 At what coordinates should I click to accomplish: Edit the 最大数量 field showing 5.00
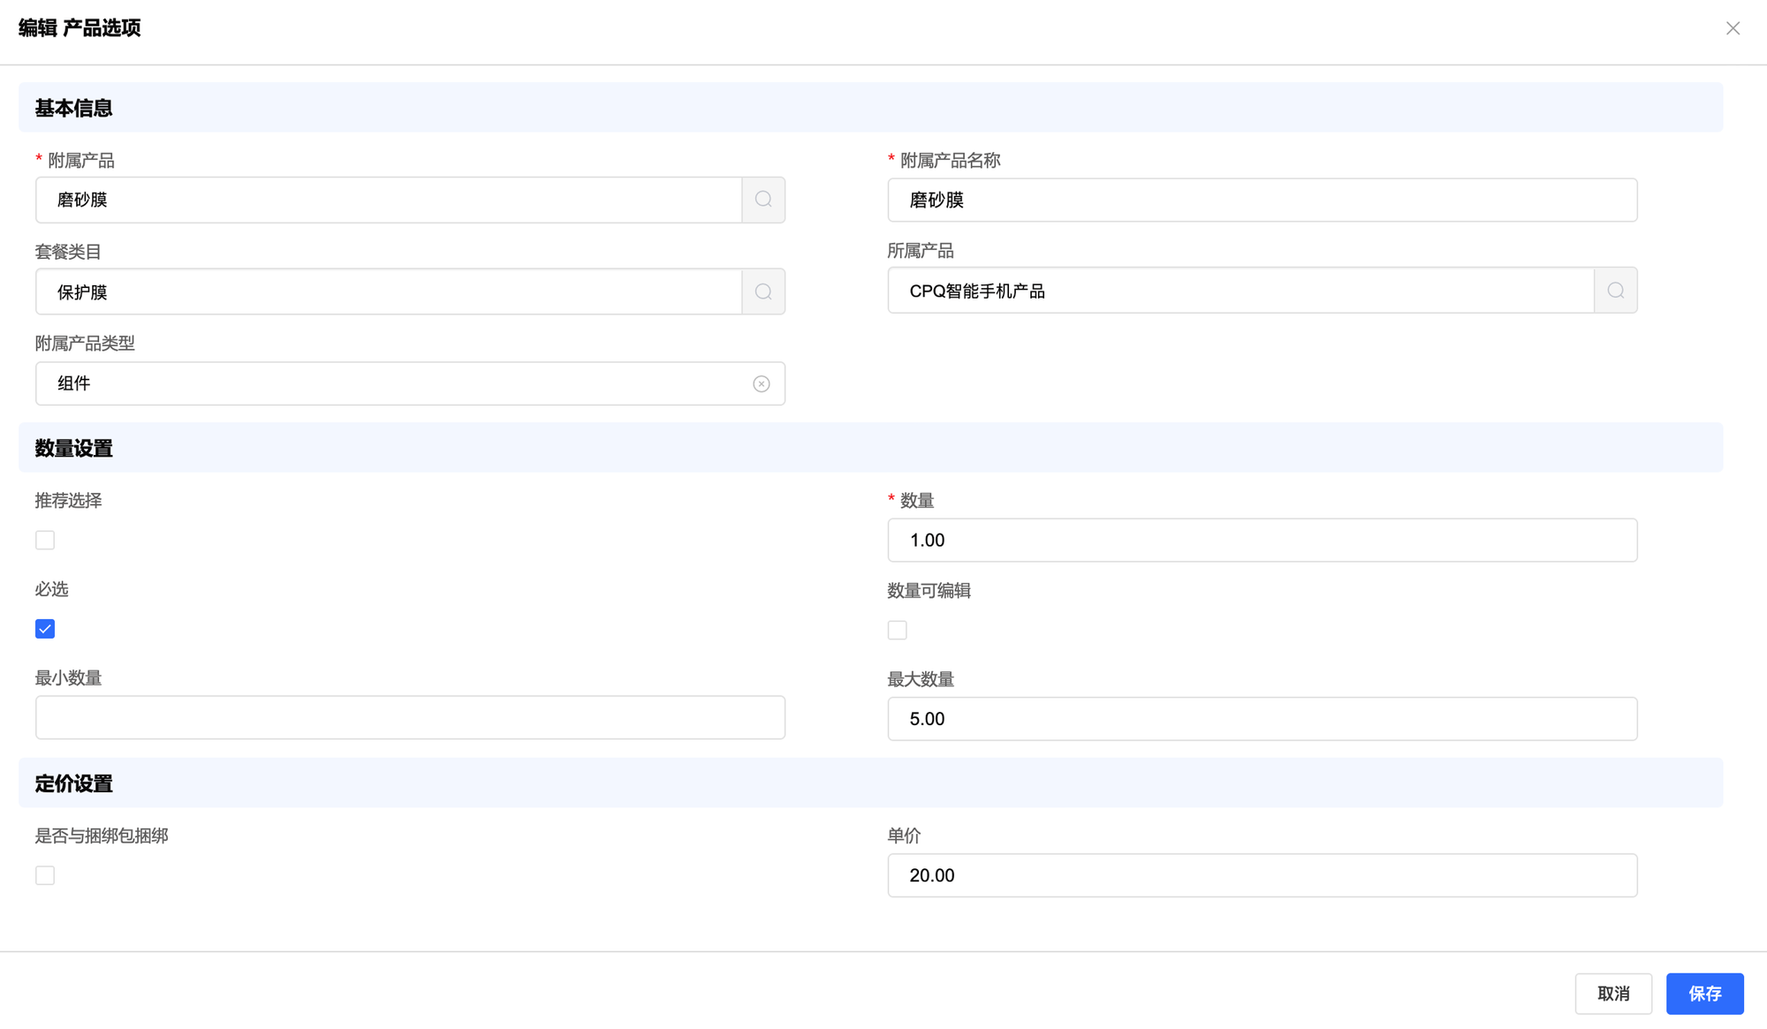[x=1262, y=719]
